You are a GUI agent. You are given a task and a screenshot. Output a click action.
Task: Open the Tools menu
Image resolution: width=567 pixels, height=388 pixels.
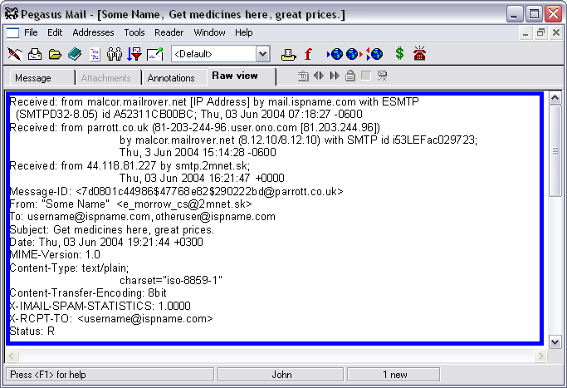[x=134, y=32]
